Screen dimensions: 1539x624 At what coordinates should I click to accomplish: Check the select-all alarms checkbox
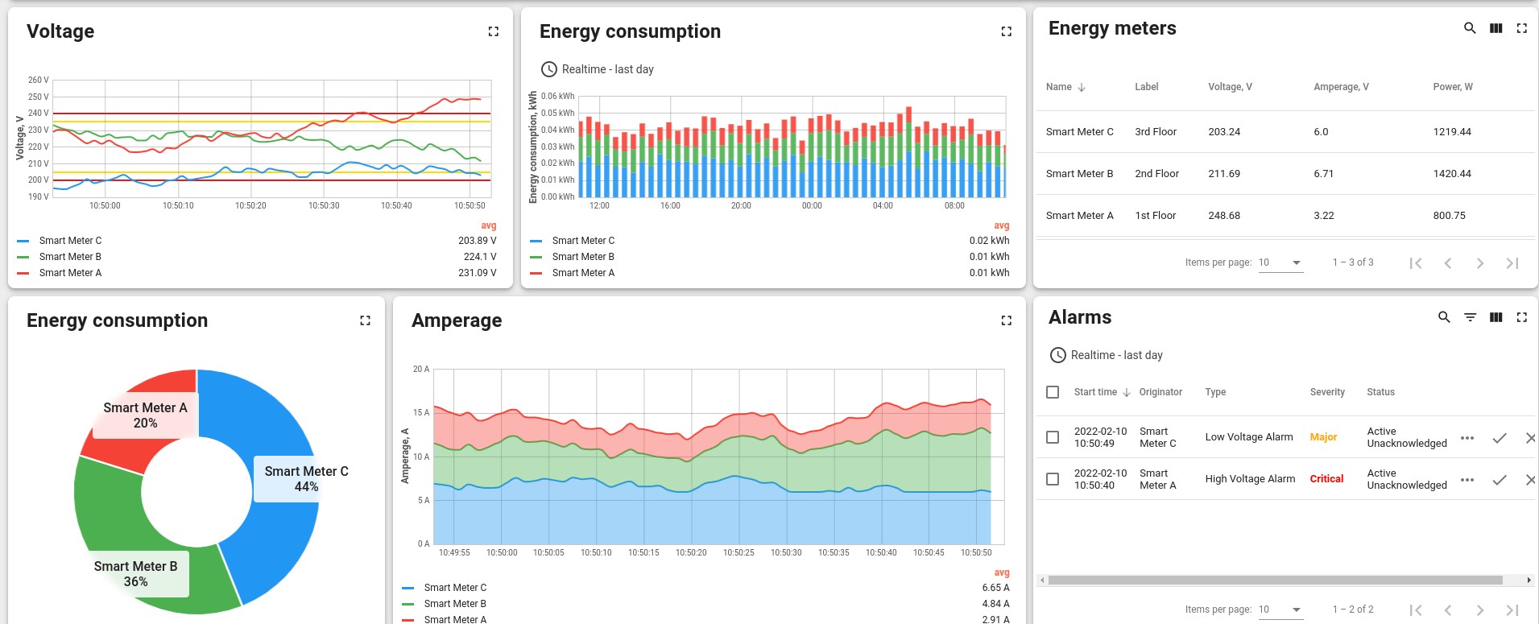pyautogui.click(x=1053, y=392)
